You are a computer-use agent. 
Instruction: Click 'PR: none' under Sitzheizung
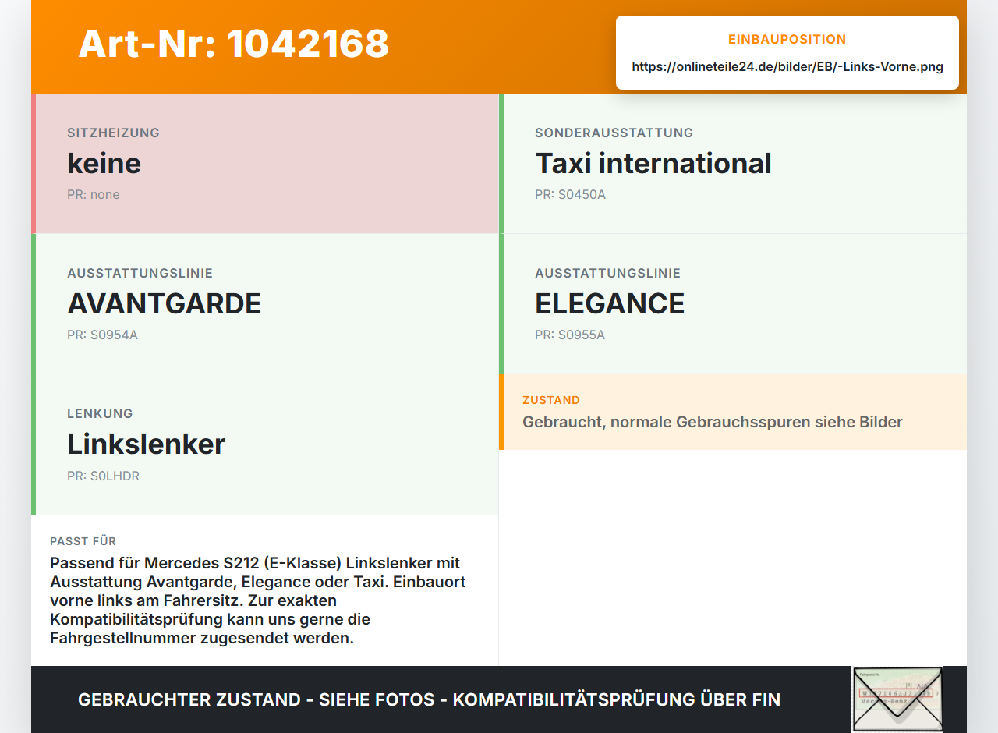pos(94,194)
